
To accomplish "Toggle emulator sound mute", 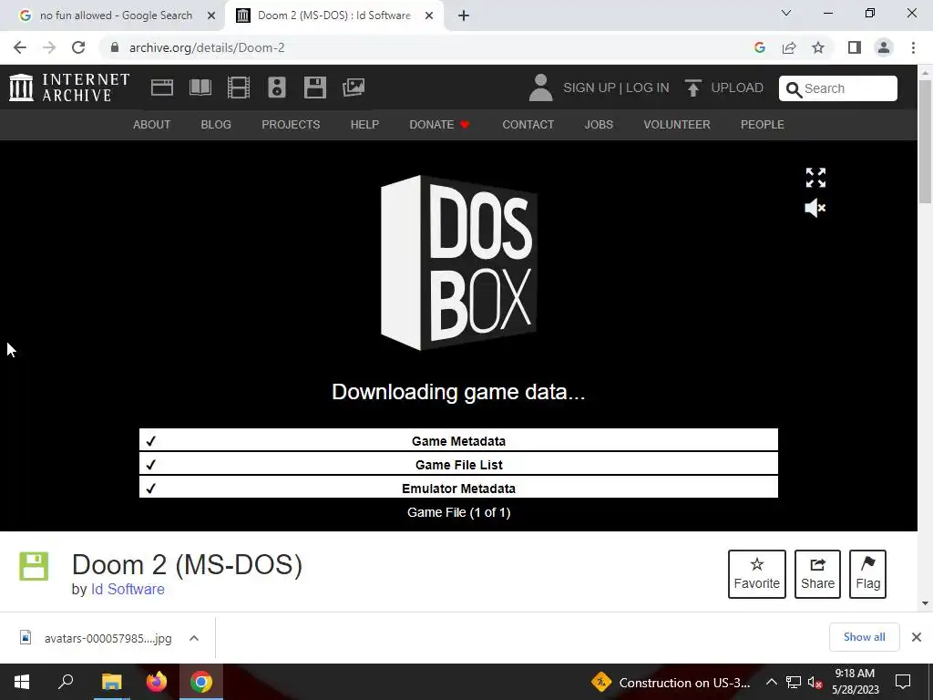I will point(815,208).
